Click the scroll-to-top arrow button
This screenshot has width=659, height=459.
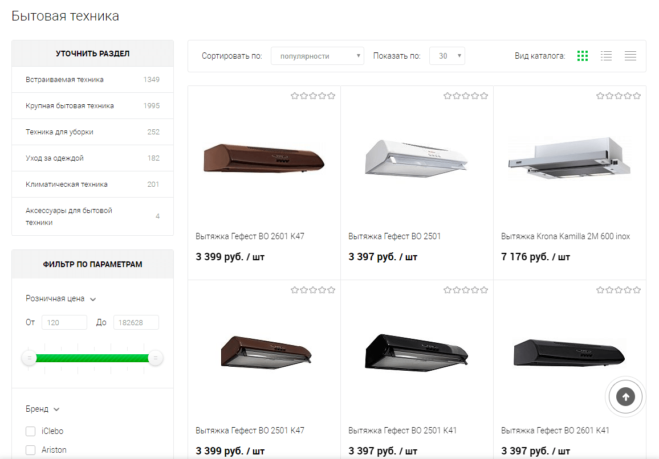click(625, 397)
